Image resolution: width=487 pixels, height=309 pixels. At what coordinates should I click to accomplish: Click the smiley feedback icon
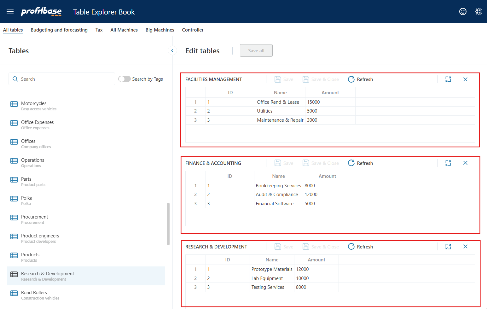(x=463, y=12)
